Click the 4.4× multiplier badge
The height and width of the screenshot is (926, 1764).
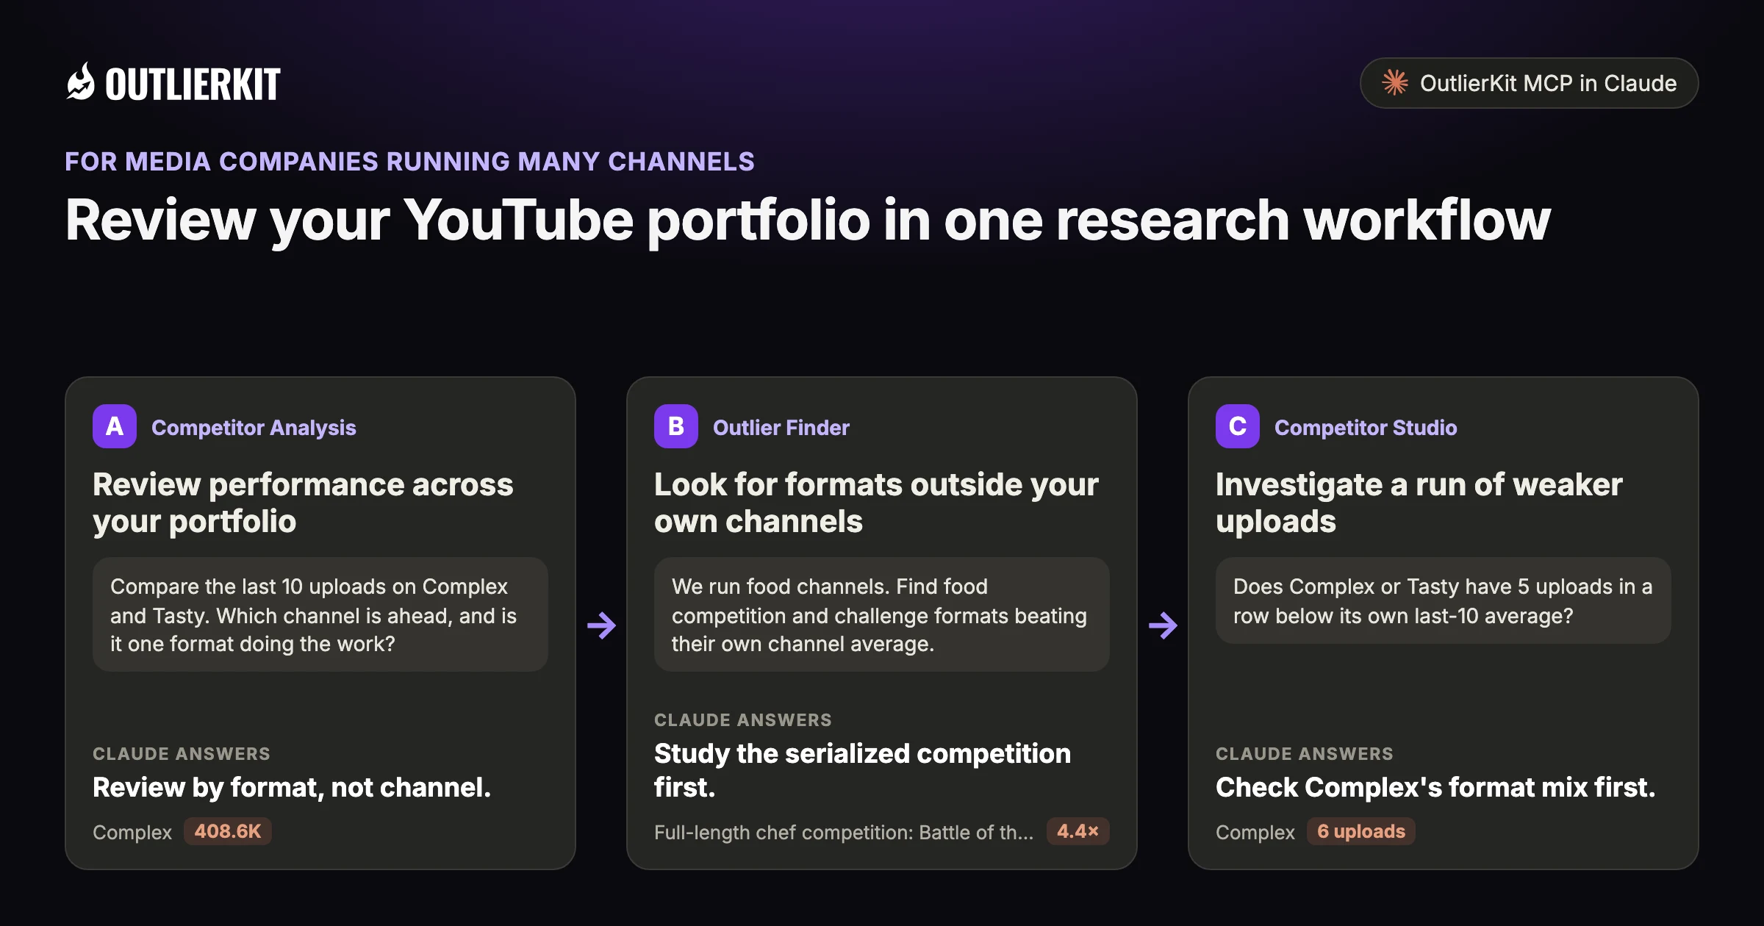click(1078, 831)
